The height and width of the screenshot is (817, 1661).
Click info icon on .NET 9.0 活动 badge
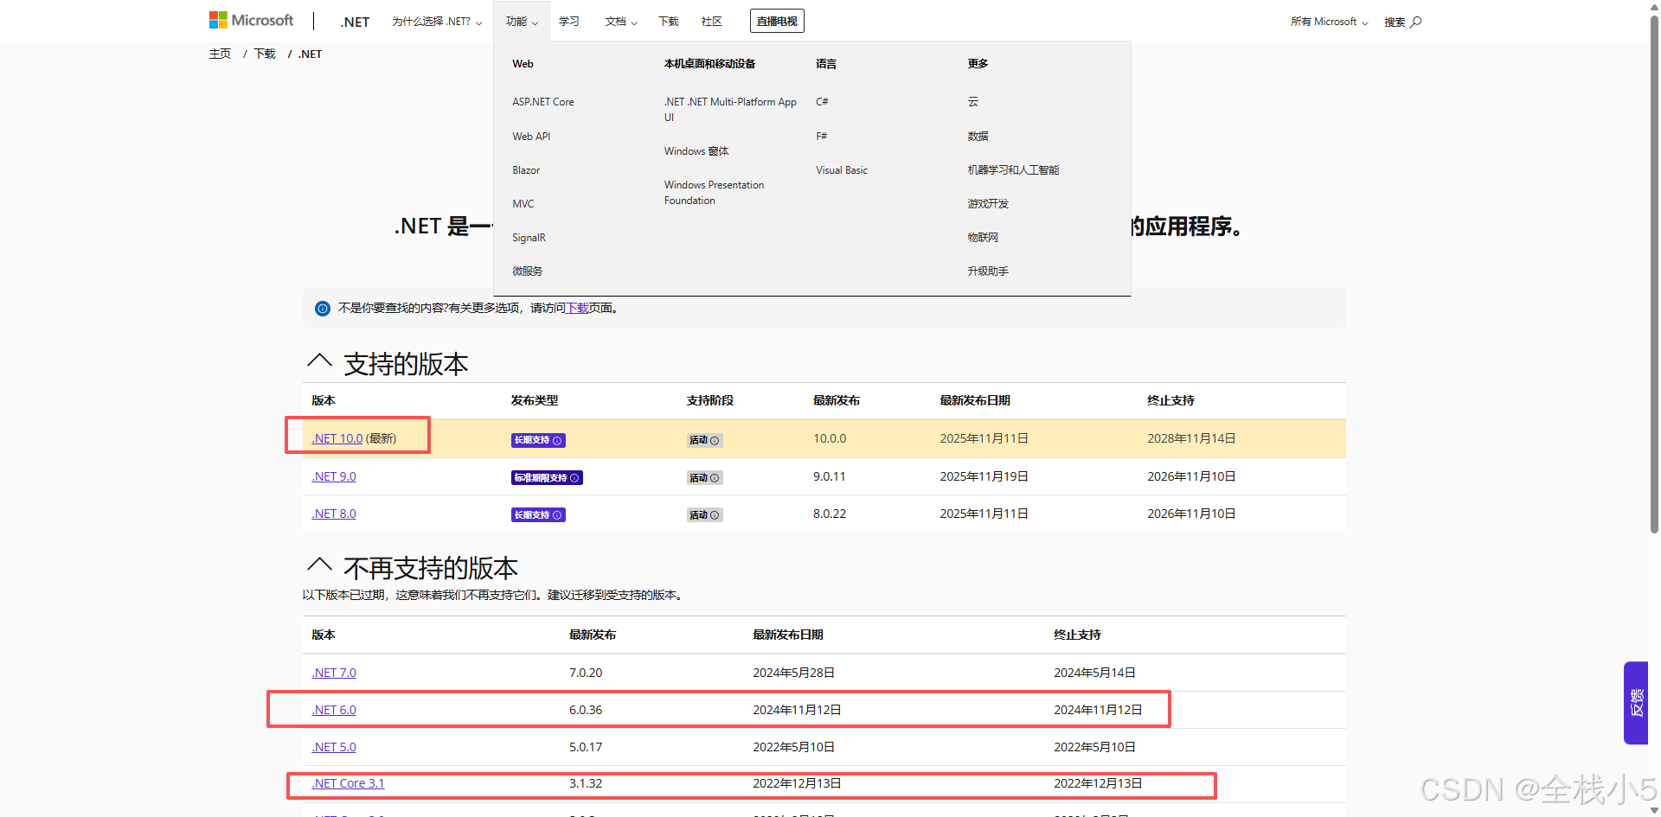[715, 478]
